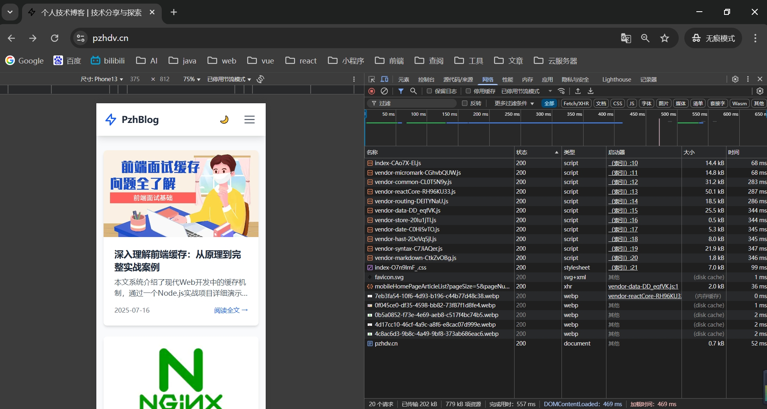Open the 更多过滤条件 dropdown
The image size is (767, 409).
[x=514, y=103]
